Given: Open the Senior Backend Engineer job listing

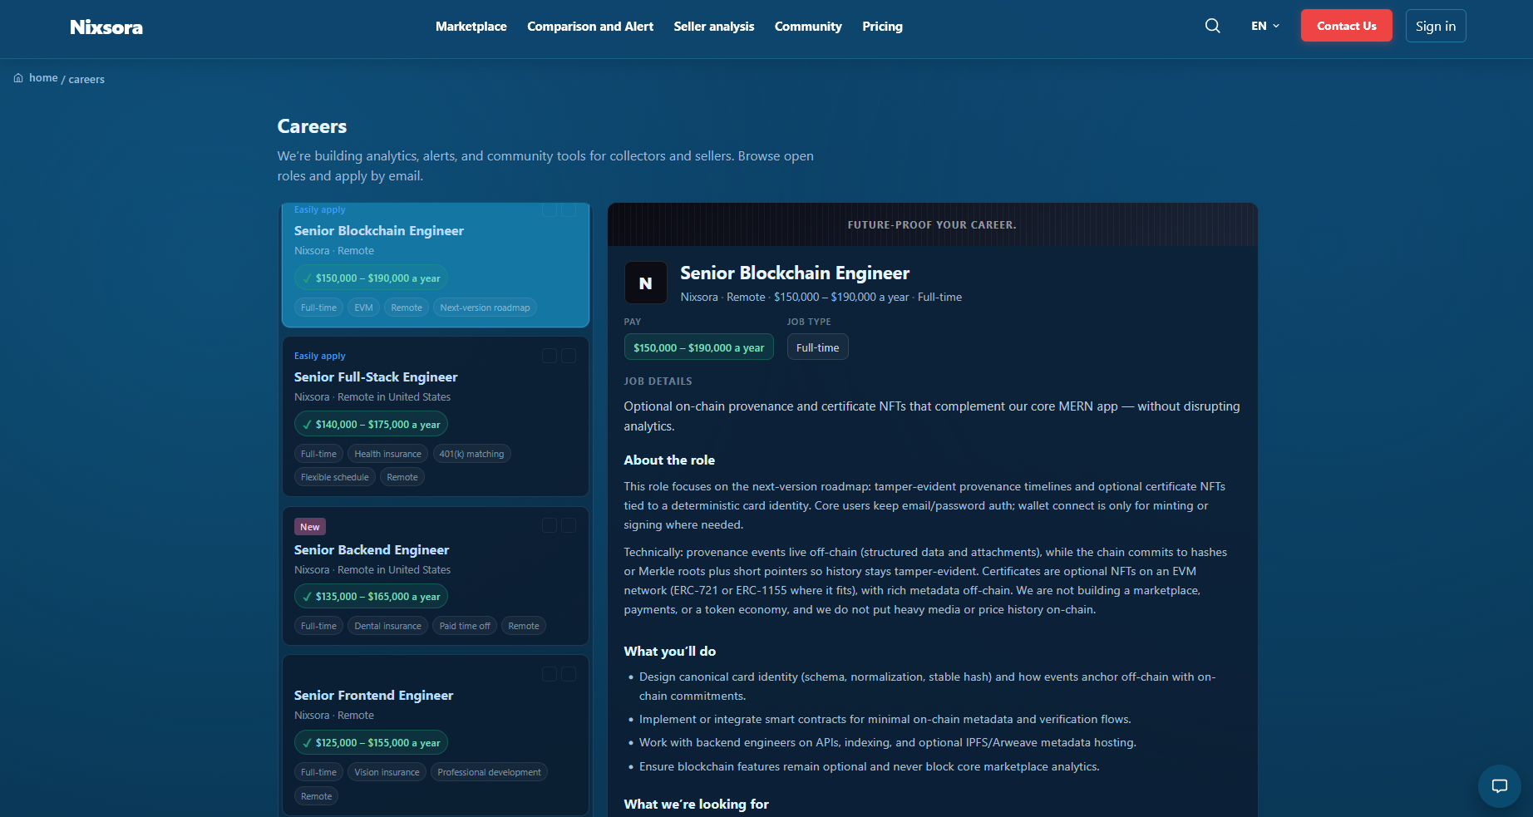Looking at the screenshot, I should coord(371,550).
